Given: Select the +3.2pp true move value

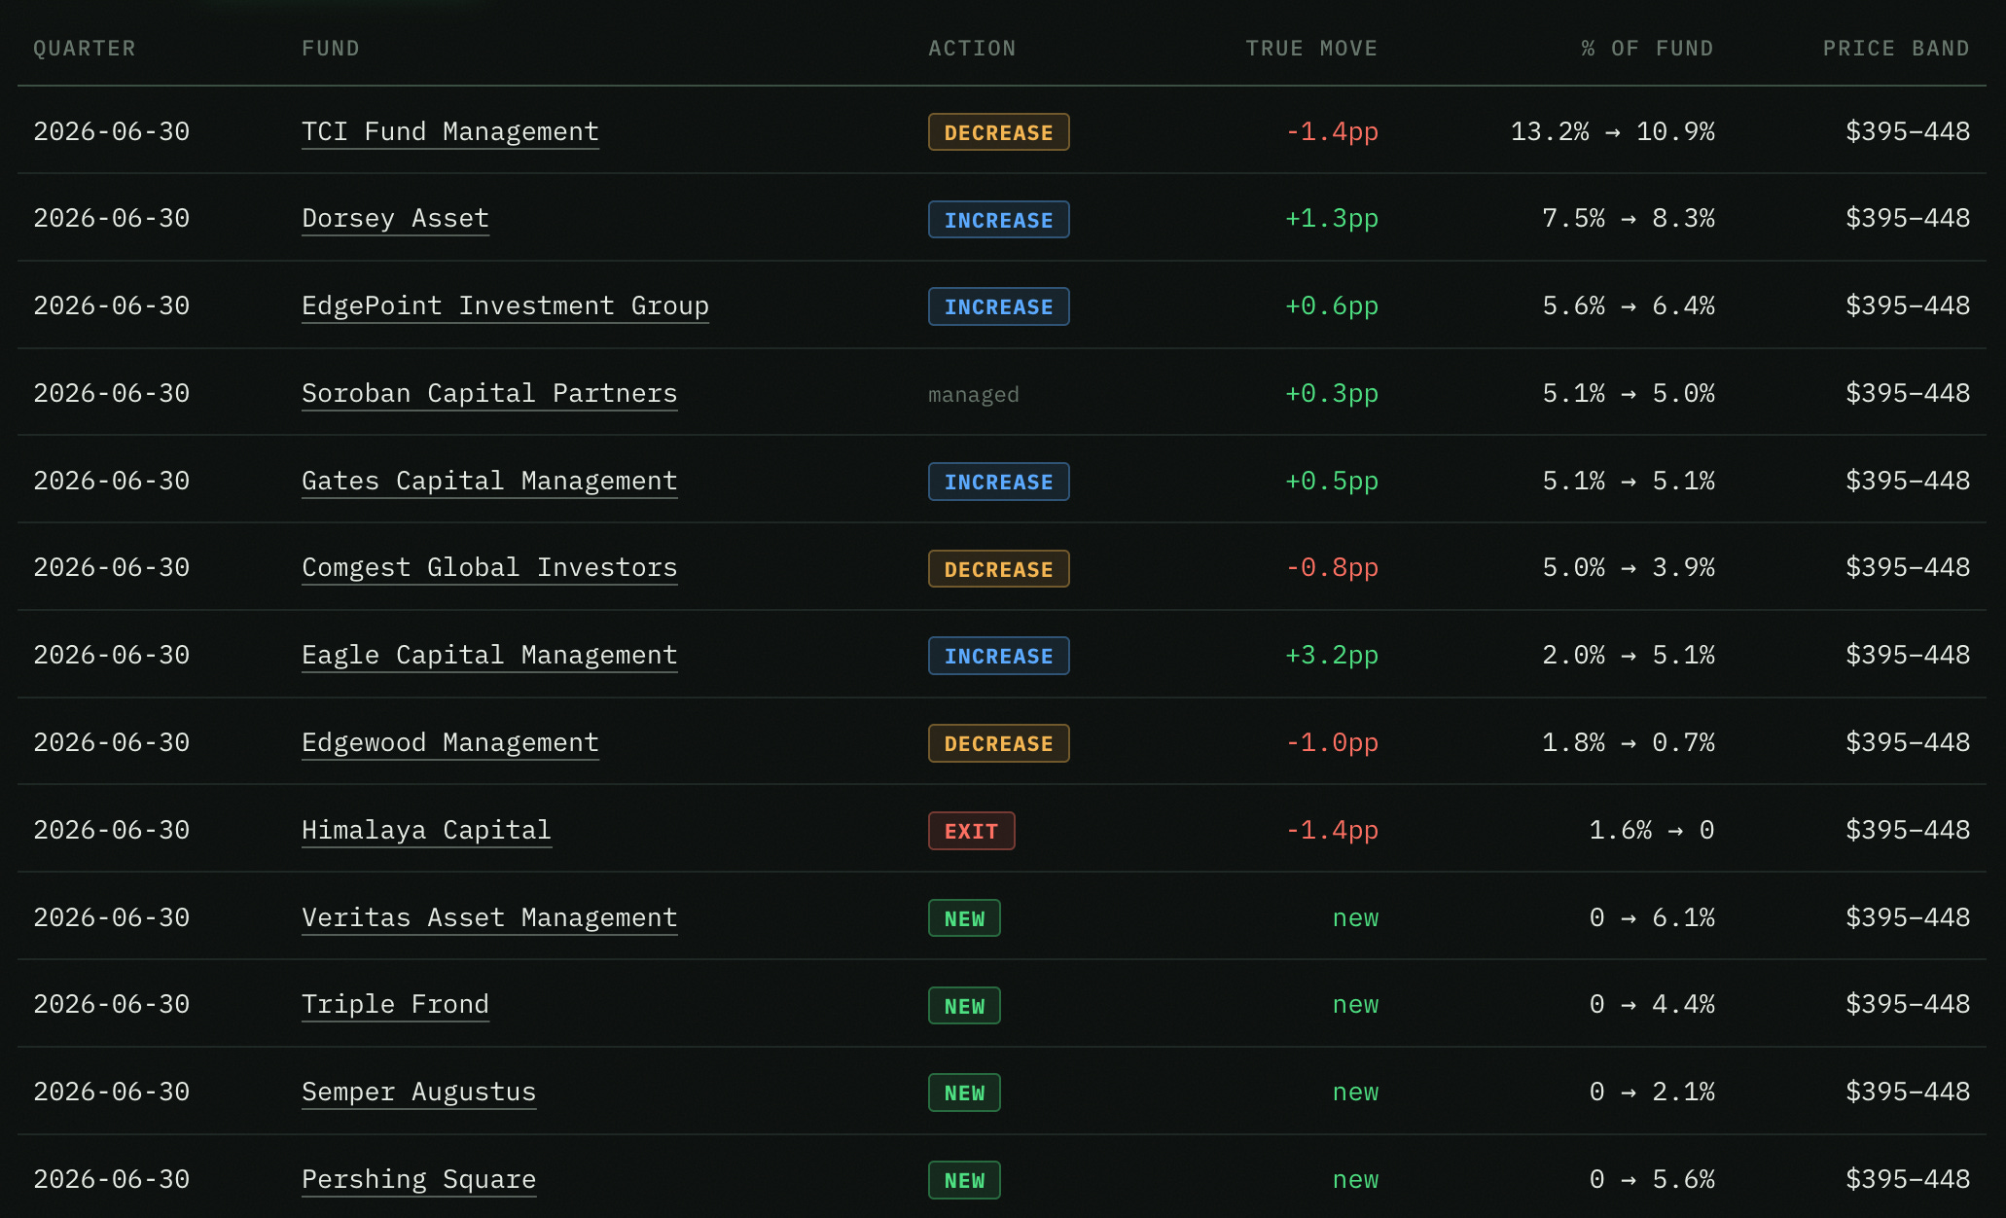Looking at the screenshot, I should pyautogui.click(x=1332, y=655).
